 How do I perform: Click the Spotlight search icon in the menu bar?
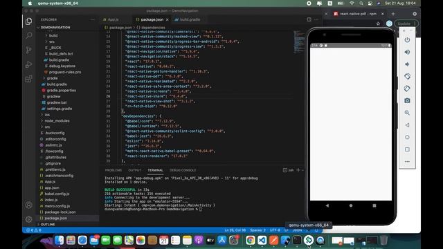(361, 3)
